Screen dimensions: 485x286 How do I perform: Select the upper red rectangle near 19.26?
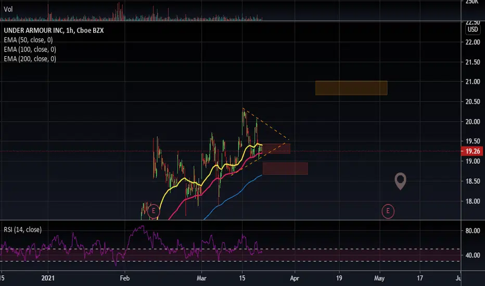[x=276, y=148]
